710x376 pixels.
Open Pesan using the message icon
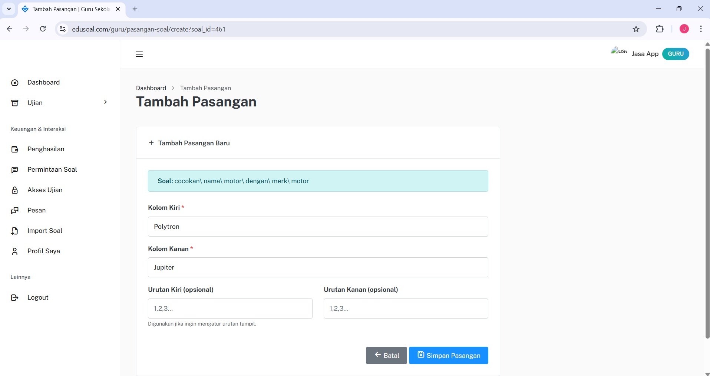15,210
